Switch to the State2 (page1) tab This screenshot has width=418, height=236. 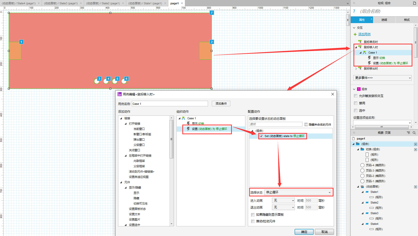pyautogui.click(x=103, y=3)
